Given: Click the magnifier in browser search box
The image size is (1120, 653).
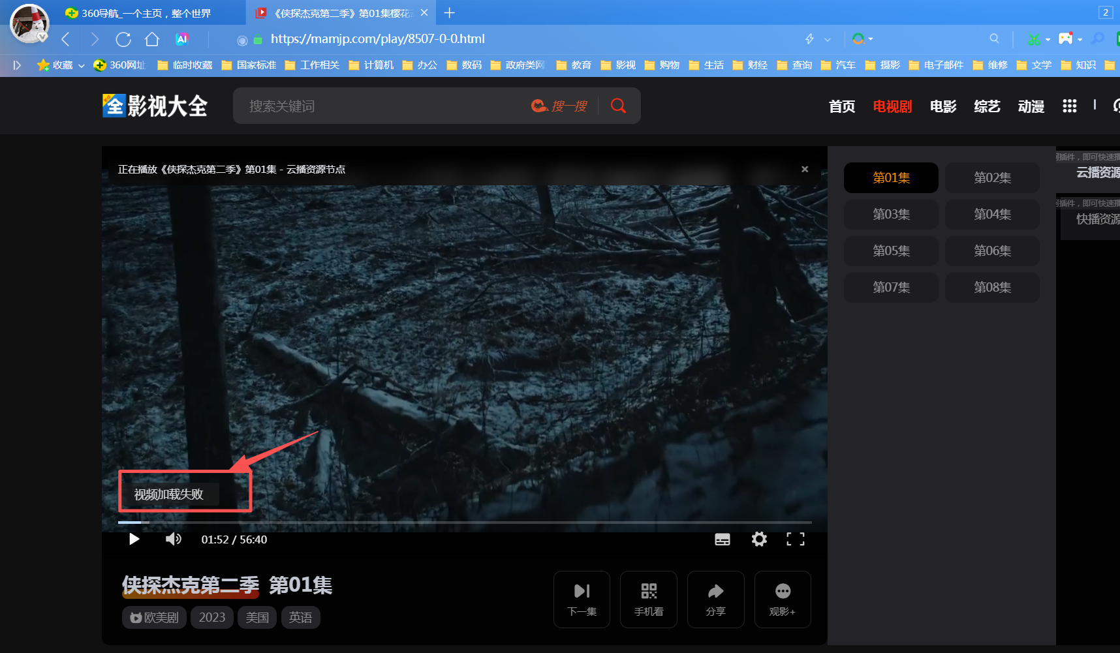Looking at the screenshot, I should (994, 38).
